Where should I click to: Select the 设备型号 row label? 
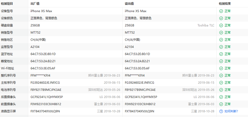(x=7, y=11)
